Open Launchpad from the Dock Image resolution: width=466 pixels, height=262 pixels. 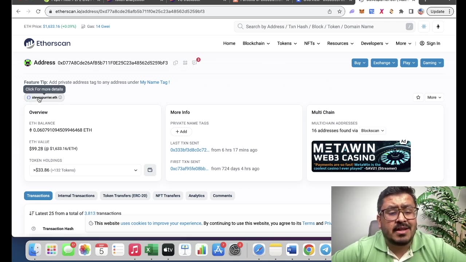tap(51, 250)
